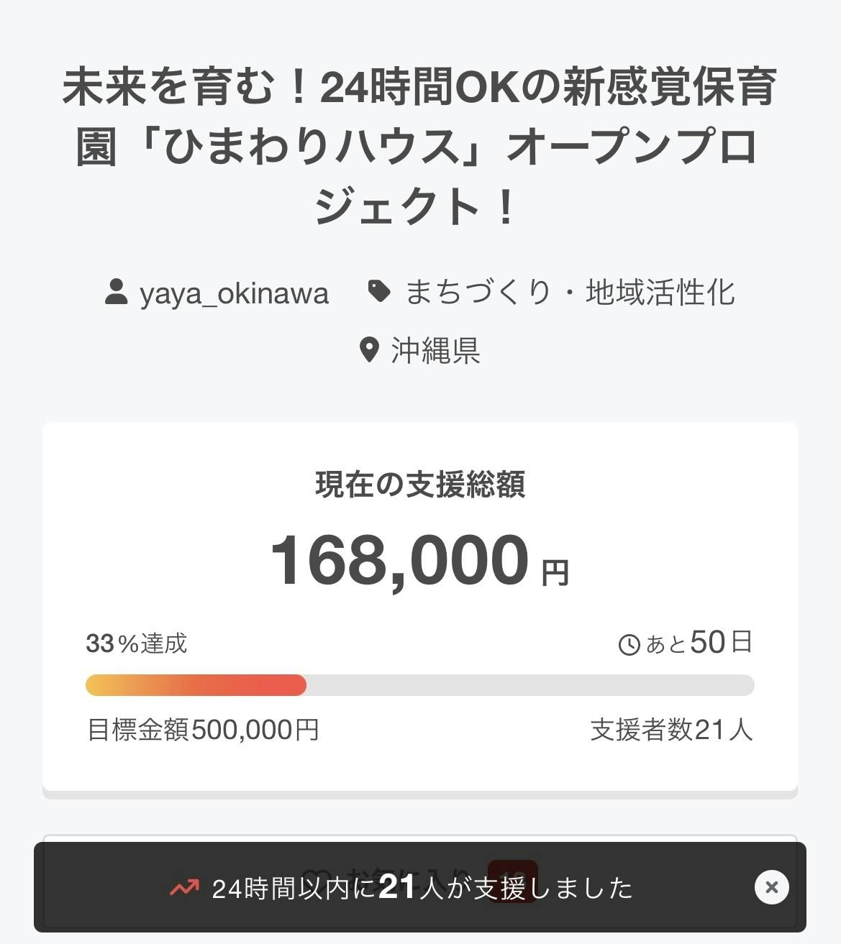The image size is (841, 944).
Task: Click the orange-red funding progress bar
Action: point(196,685)
